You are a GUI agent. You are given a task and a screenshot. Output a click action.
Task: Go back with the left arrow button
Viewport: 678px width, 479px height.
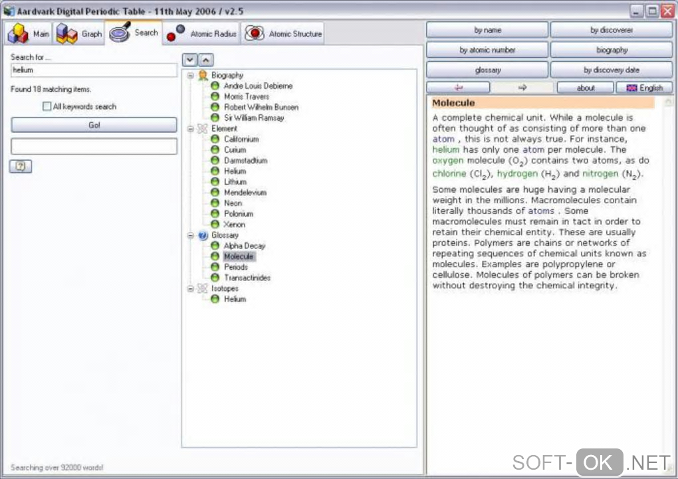tap(459, 87)
